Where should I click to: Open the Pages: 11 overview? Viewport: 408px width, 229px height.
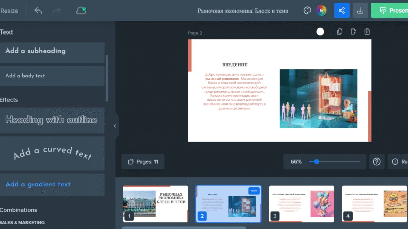click(143, 161)
